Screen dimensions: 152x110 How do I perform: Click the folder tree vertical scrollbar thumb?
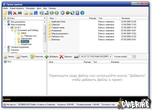(x=45, y=33)
